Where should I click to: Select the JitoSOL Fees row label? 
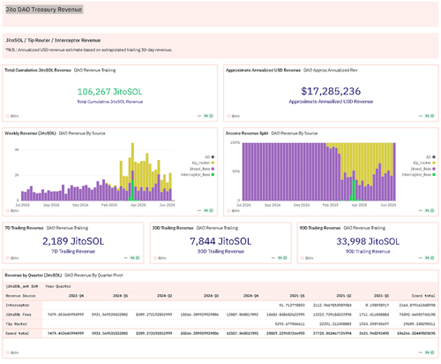(x=19, y=315)
